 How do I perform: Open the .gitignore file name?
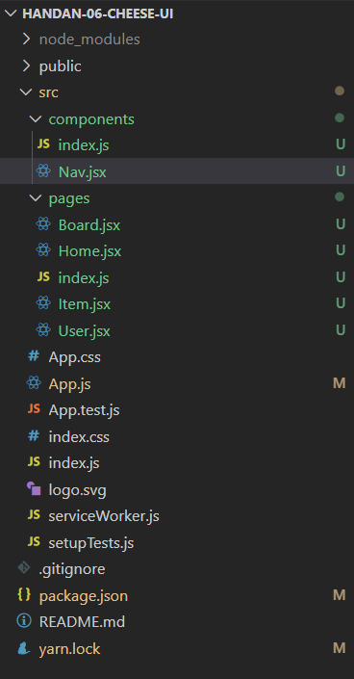coord(72,569)
